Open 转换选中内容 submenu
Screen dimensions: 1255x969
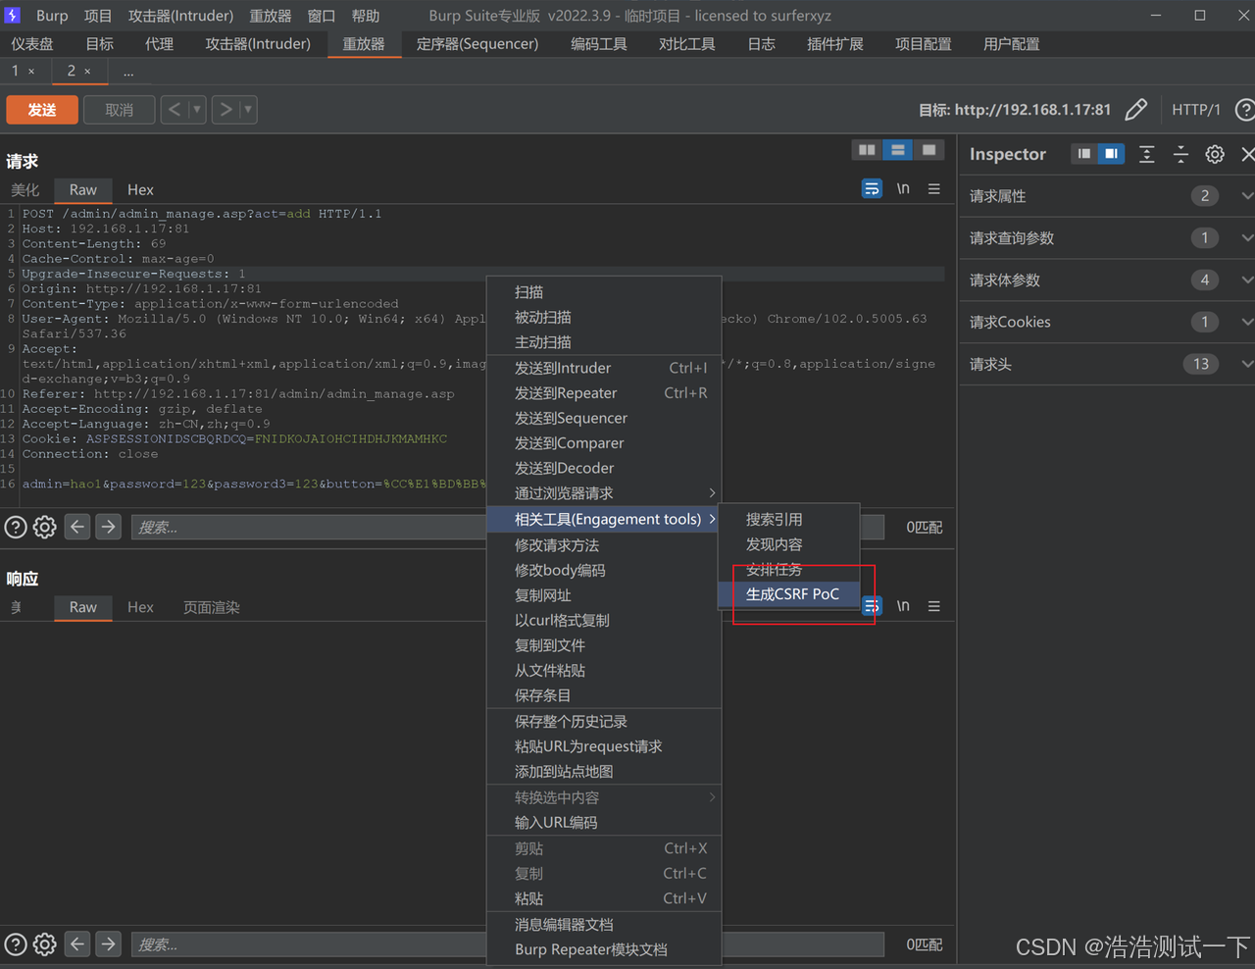click(604, 797)
